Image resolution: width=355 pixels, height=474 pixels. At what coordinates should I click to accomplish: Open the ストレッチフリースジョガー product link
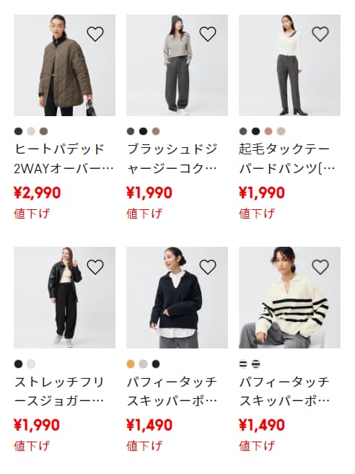pyautogui.click(x=59, y=392)
